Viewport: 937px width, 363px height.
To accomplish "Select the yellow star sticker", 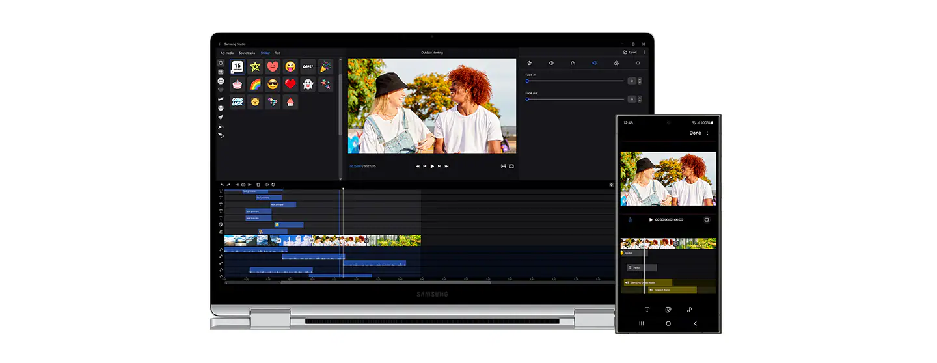I will click(x=255, y=67).
